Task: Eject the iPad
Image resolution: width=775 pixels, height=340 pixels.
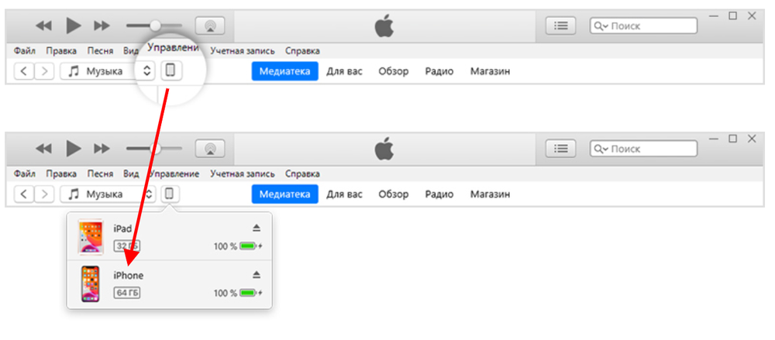Action: point(256,228)
